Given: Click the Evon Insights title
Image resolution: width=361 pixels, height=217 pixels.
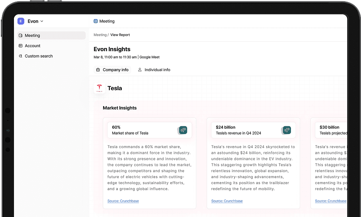Looking at the screenshot, I should [x=112, y=49].
